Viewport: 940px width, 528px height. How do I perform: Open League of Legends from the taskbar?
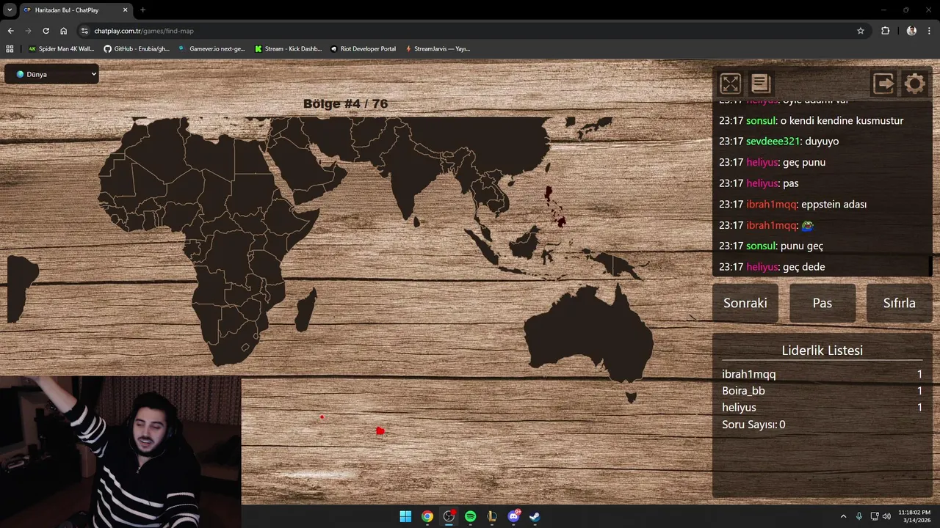point(492,516)
